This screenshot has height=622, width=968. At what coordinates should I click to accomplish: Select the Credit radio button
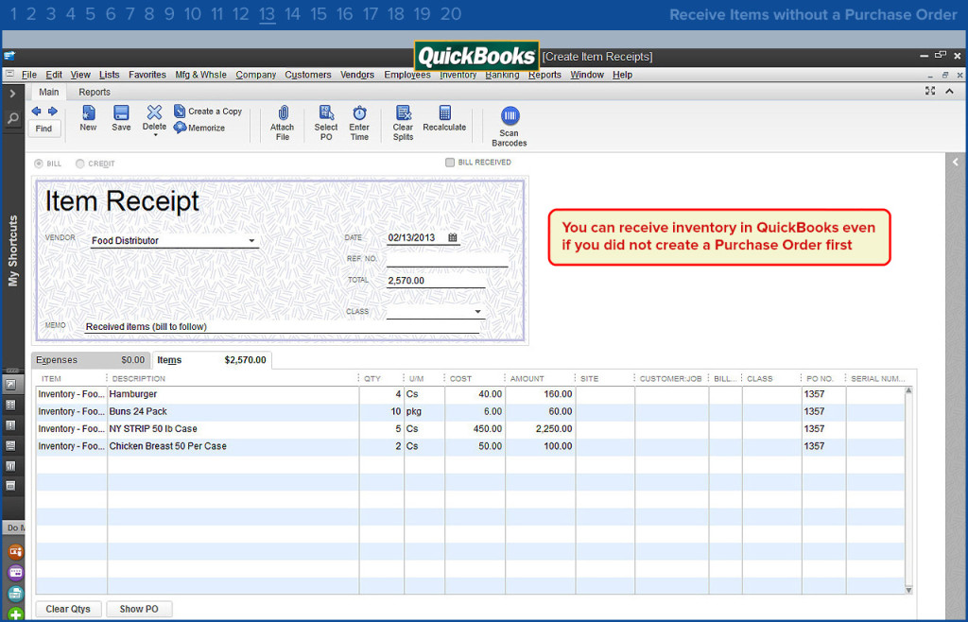tap(79, 164)
